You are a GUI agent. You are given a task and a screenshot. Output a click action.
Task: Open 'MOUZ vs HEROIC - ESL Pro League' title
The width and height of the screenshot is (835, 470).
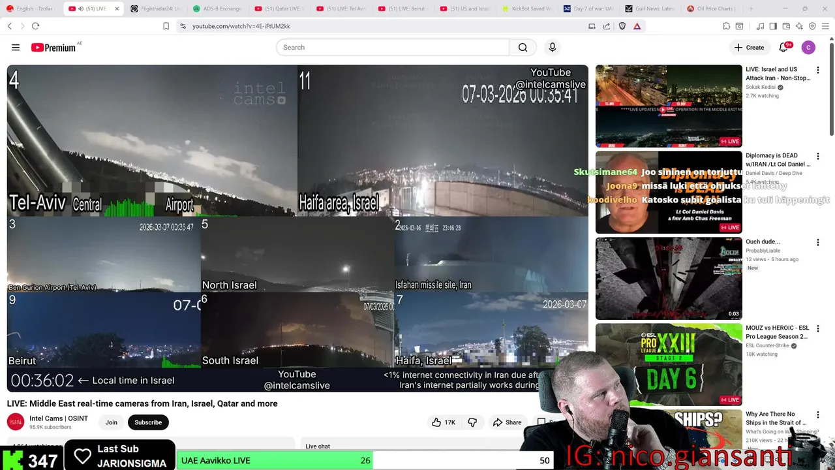coord(778,332)
